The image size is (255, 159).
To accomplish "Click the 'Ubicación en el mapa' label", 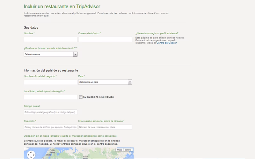I will pyautogui.click(x=70, y=136).
